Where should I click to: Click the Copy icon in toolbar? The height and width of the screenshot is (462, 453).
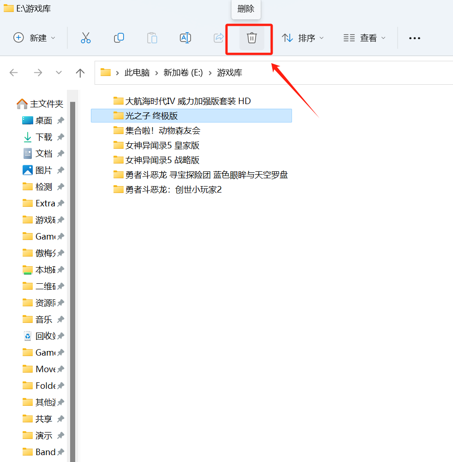[119, 38]
